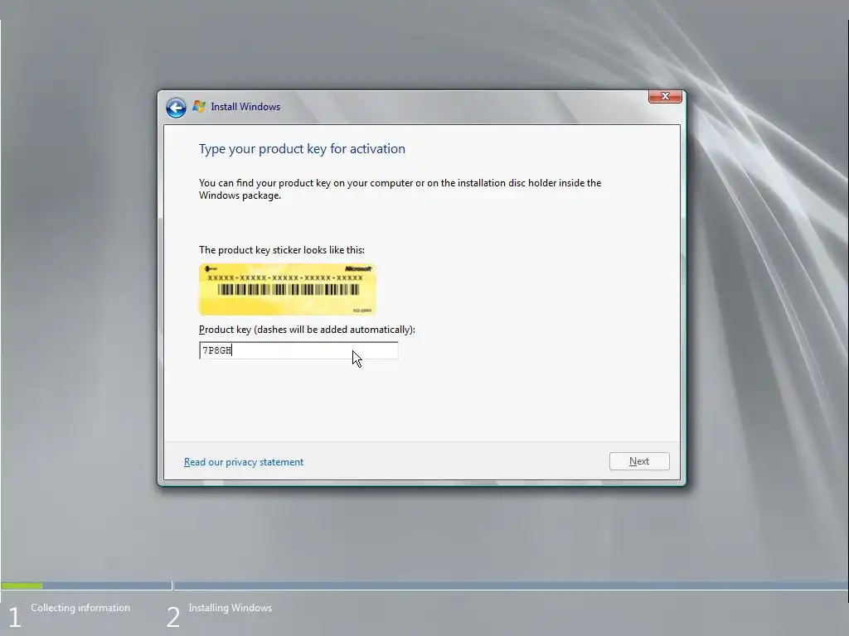Click 'The product key sticker looks like this' text
849x636 pixels.
[282, 250]
